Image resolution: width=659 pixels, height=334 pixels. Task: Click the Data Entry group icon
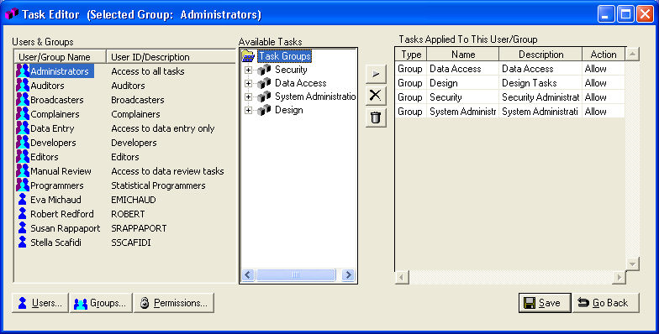pyautogui.click(x=23, y=128)
